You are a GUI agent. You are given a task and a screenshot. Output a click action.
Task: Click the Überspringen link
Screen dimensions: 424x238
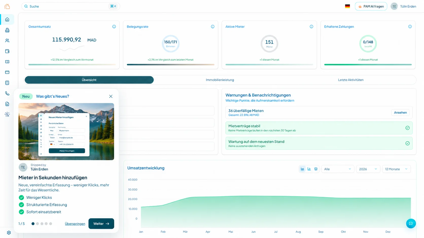(x=75, y=224)
